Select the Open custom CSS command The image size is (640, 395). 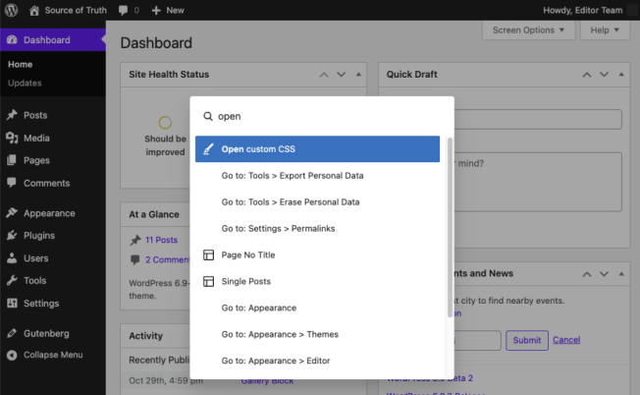[x=317, y=149]
